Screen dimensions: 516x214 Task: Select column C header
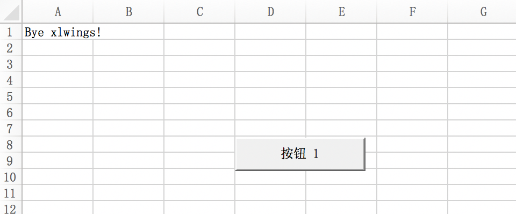(199, 11)
